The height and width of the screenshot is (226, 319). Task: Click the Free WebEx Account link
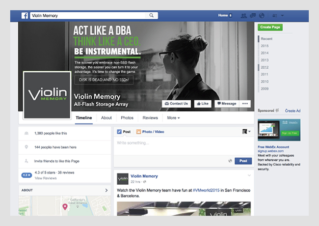[x=274, y=147]
